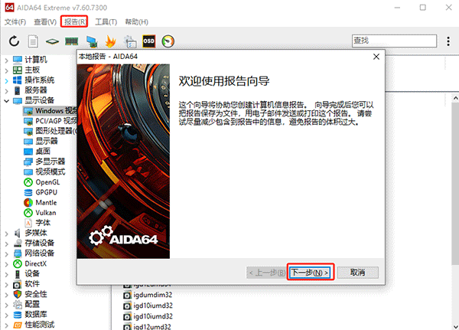This screenshot has width=459, height=330.
Task: Launch the flame stability test icon
Action: pyautogui.click(x=111, y=41)
